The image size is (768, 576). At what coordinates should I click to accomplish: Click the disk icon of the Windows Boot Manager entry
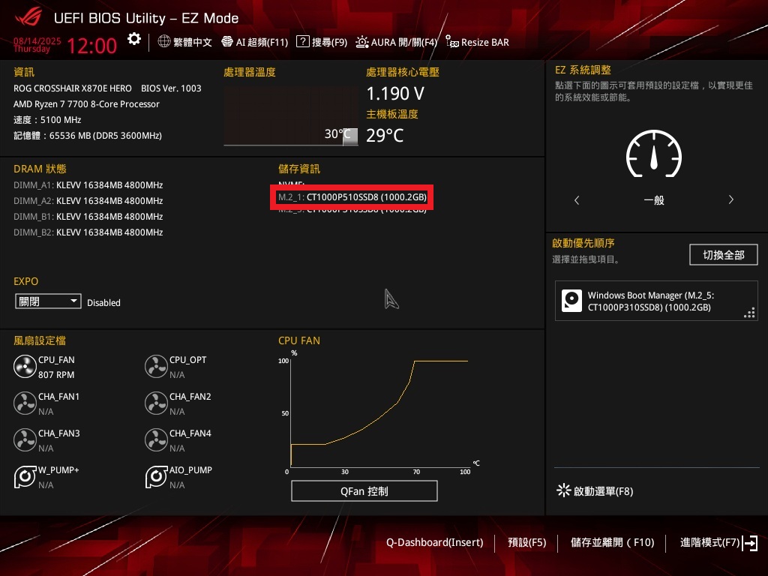coord(571,301)
